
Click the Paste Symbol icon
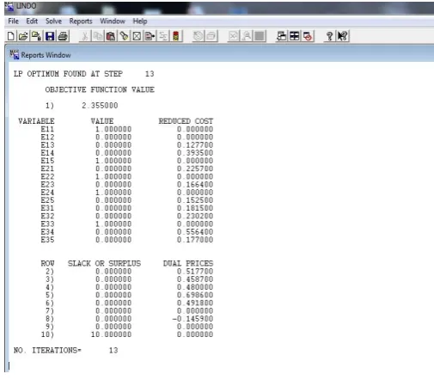click(x=163, y=36)
